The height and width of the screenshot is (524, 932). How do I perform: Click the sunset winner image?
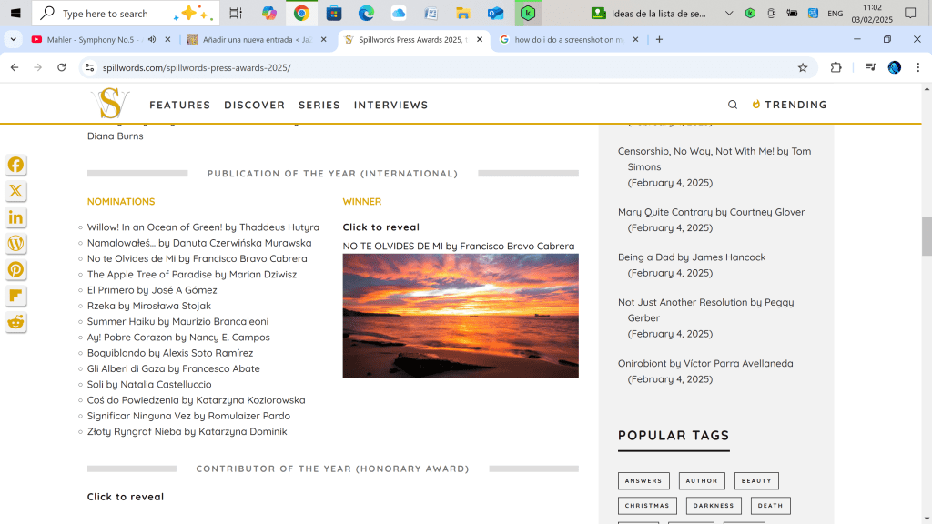460,316
